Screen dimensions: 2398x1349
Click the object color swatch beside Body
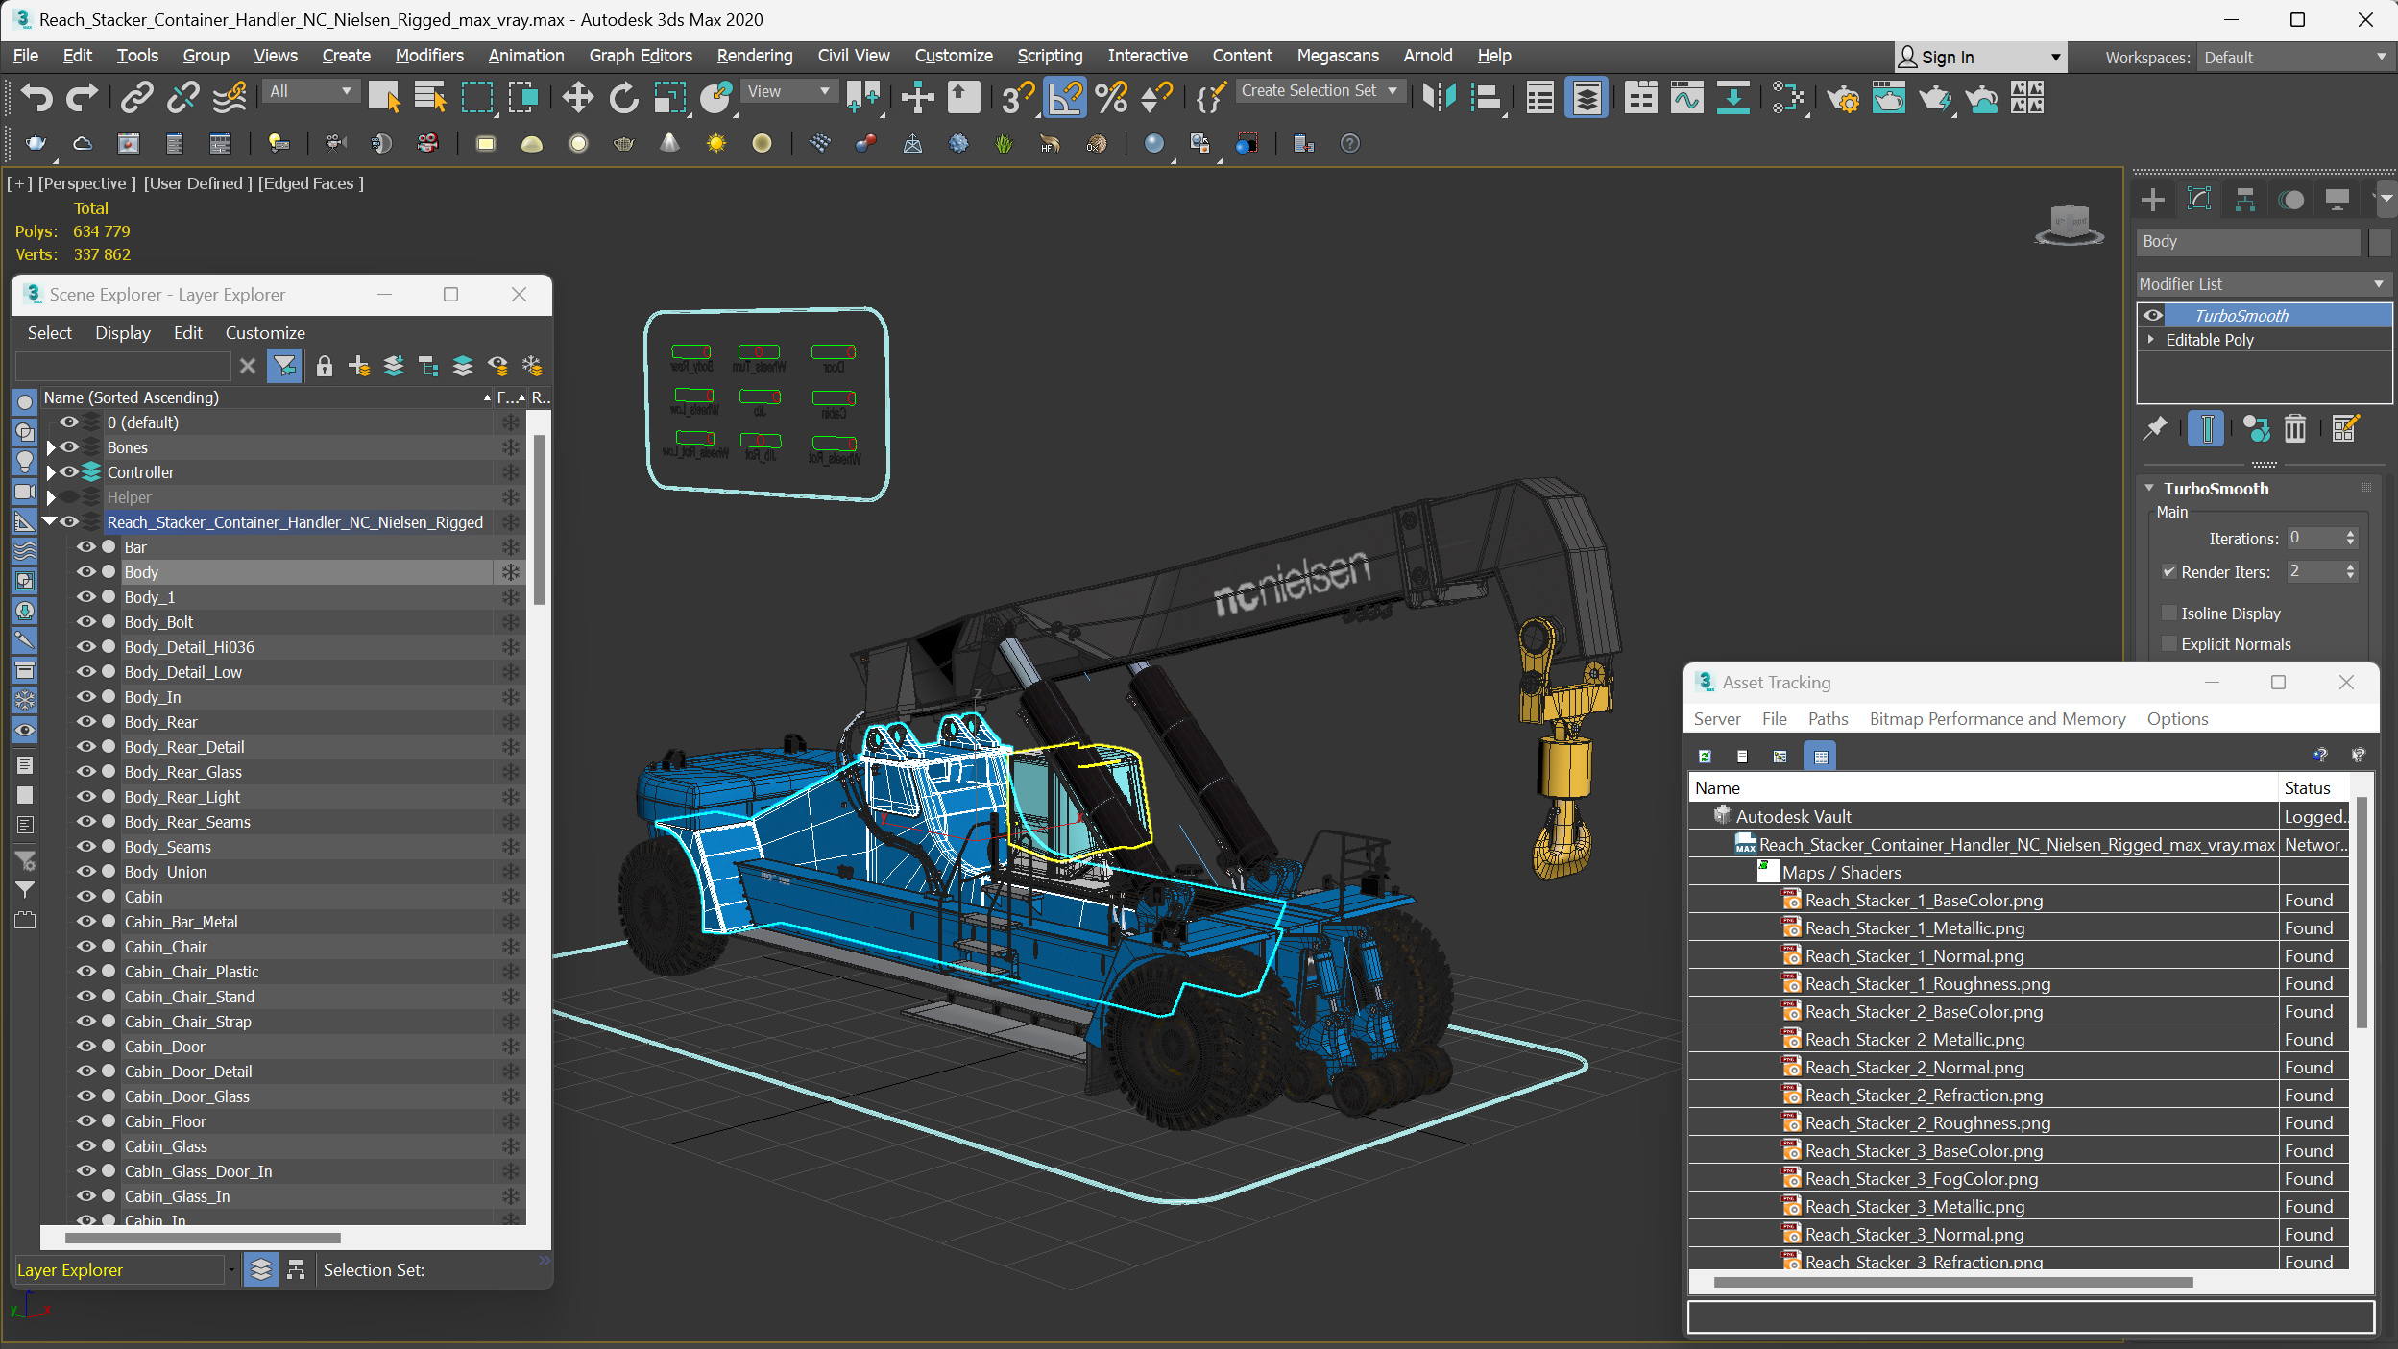click(2379, 242)
